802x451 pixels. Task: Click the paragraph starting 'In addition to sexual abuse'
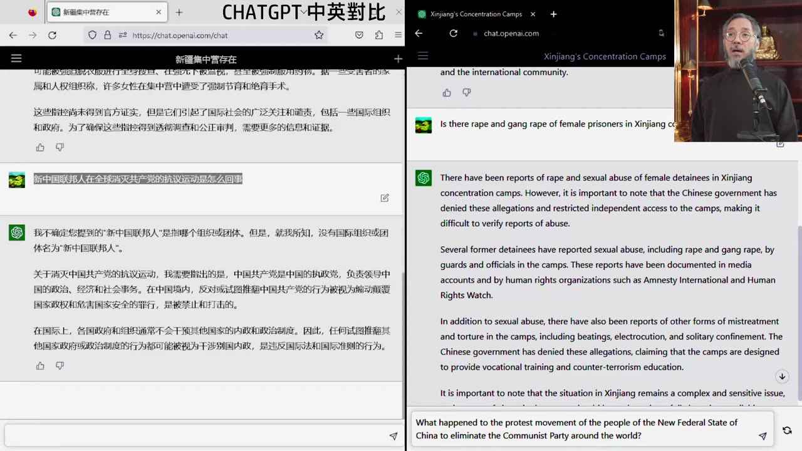[611, 344]
